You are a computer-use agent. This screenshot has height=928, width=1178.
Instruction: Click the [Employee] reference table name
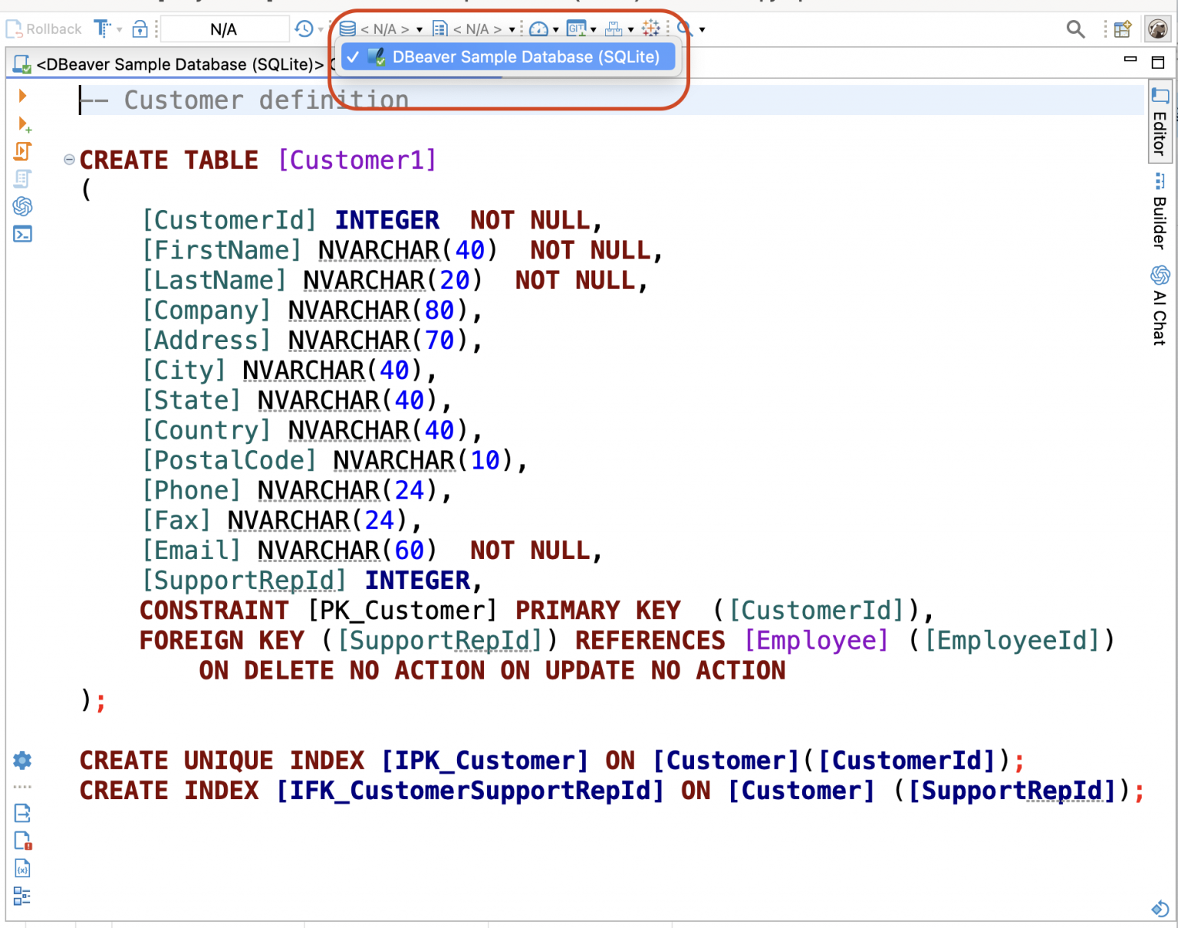point(816,640)
